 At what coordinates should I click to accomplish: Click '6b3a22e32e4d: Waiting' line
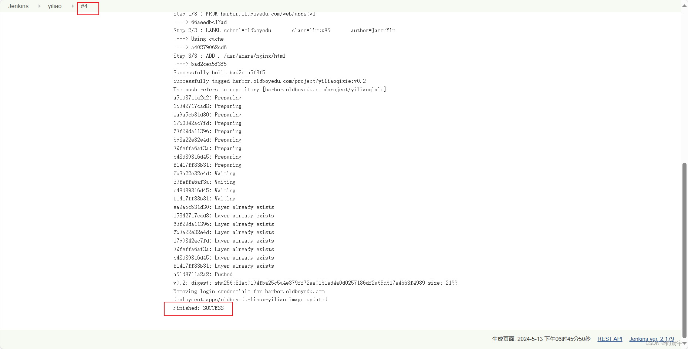pyautogui.click(x=205, y=173)
